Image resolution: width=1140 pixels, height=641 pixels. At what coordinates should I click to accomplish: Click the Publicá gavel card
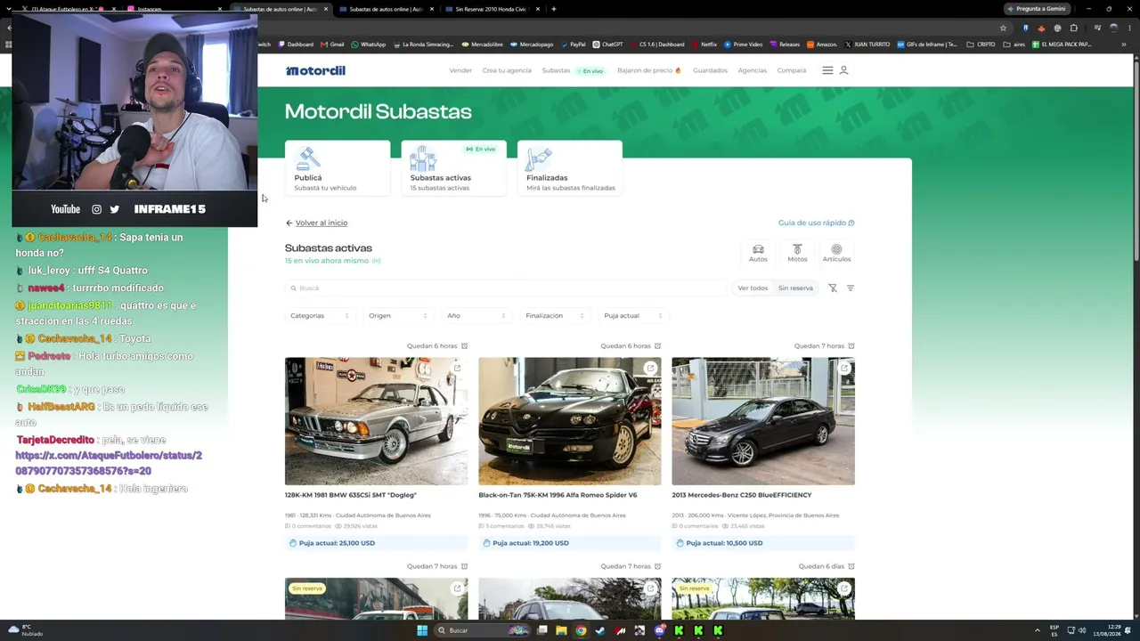click(x=337, y=168)
